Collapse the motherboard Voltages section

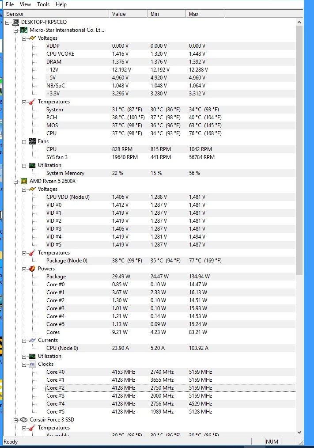24,38
